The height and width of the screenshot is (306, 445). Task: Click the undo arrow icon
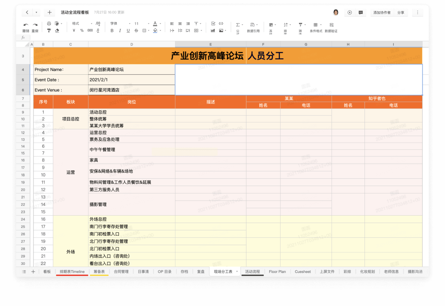[x=26, y=25]
